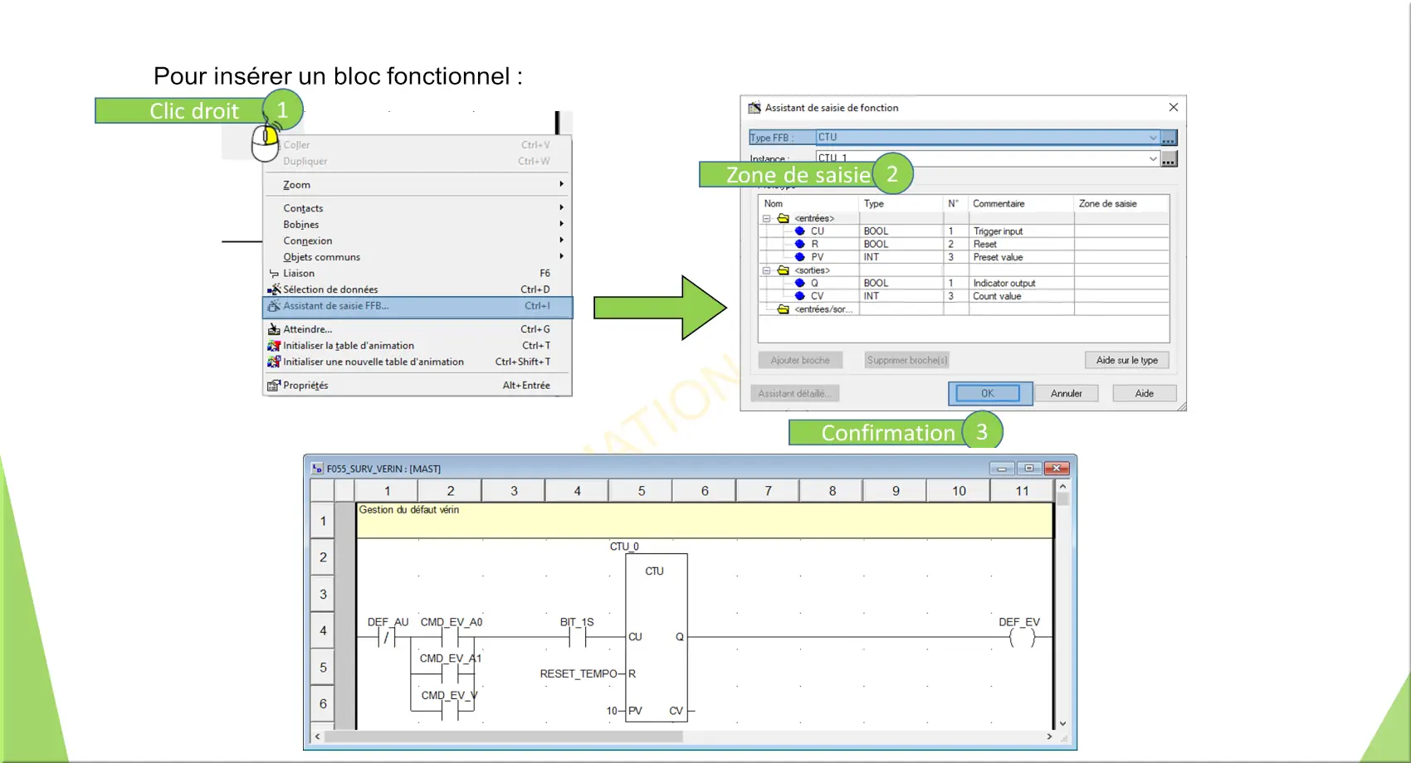Click the Supprimer broche(s) button
Image resolution: width=1411 pixels, height=763 pixels.
point(906,360)
